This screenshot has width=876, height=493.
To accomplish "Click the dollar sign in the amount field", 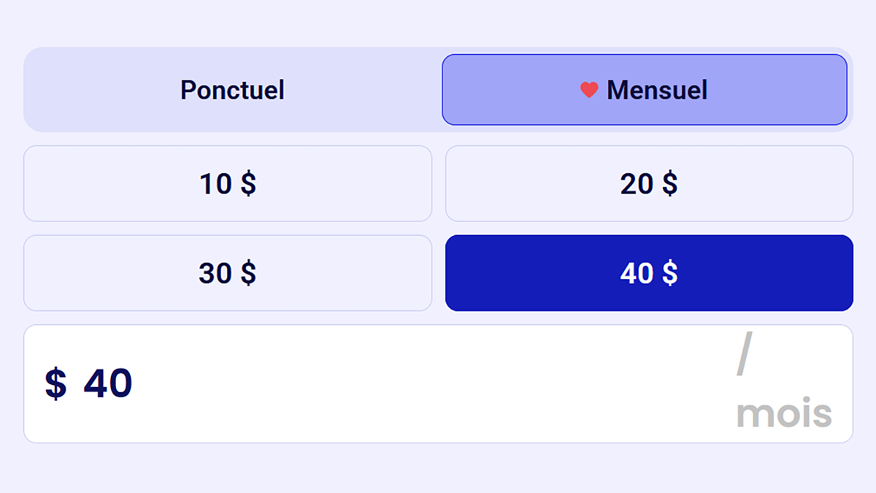I will point(55,383).
